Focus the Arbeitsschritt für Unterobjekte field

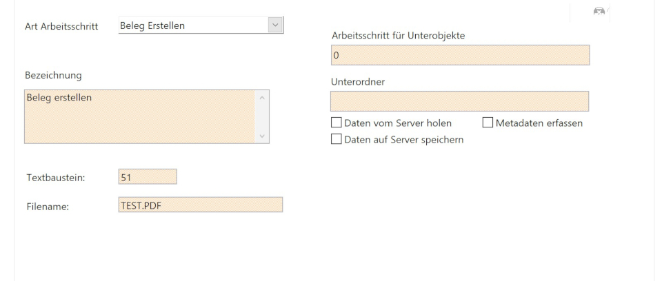point(459,54)
